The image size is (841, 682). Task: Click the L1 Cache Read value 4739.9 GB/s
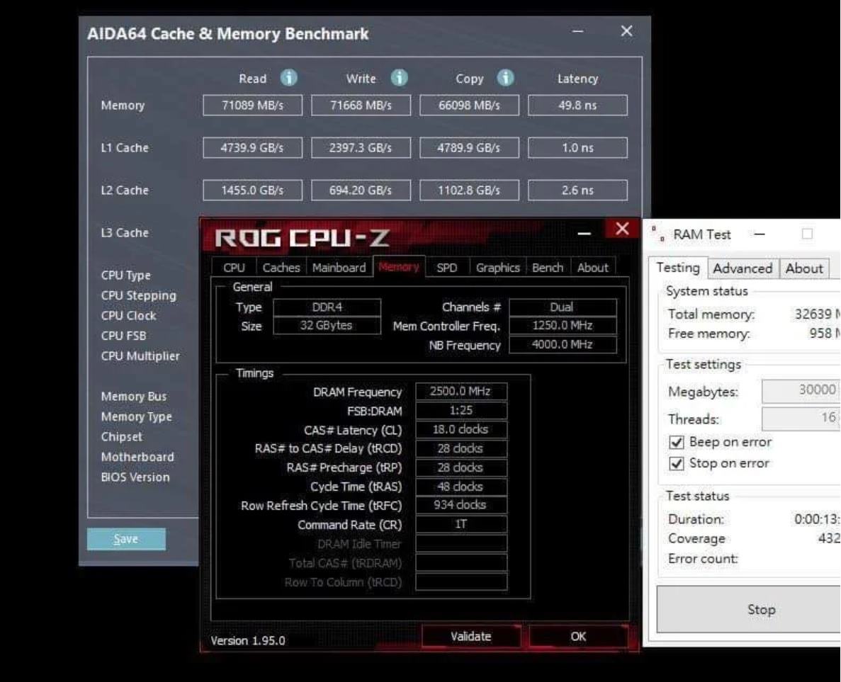pyautogui.click(x=253, y=147)
